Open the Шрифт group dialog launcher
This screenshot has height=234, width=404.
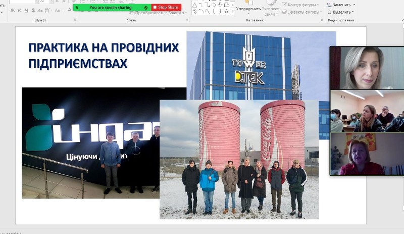pos(75,20)
